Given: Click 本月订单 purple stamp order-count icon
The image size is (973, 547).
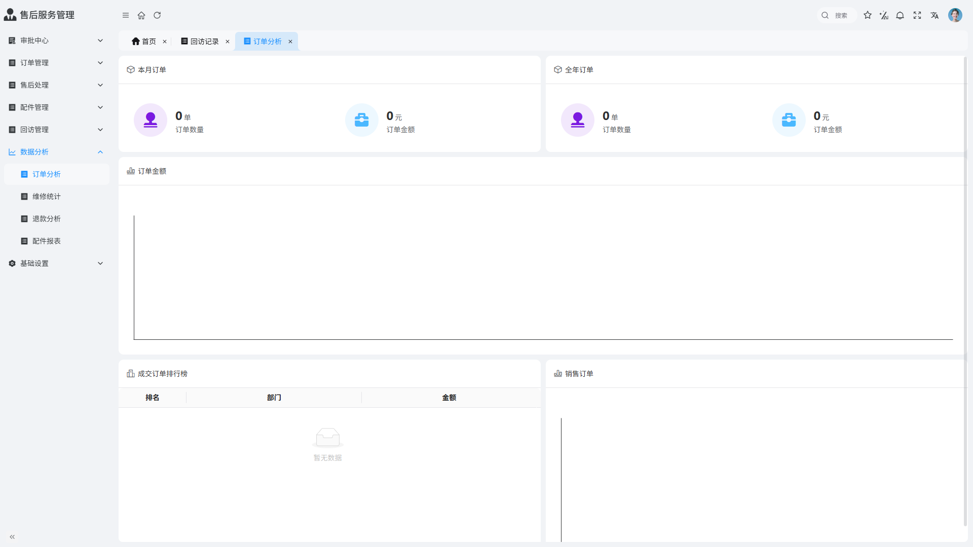Looking at the screenshot, I should (x=151, y=120).
